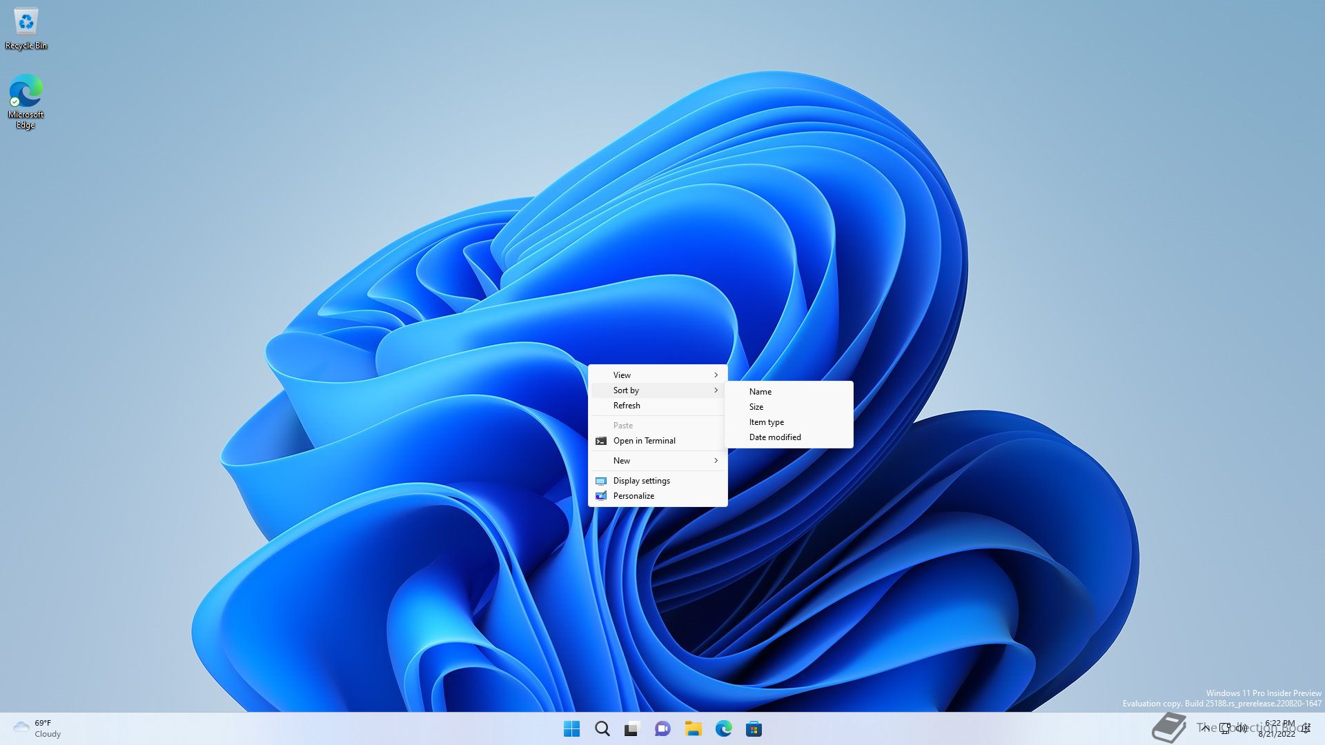Choose Personalize in the context menu
1325x745 pixels.
(658, 496)
